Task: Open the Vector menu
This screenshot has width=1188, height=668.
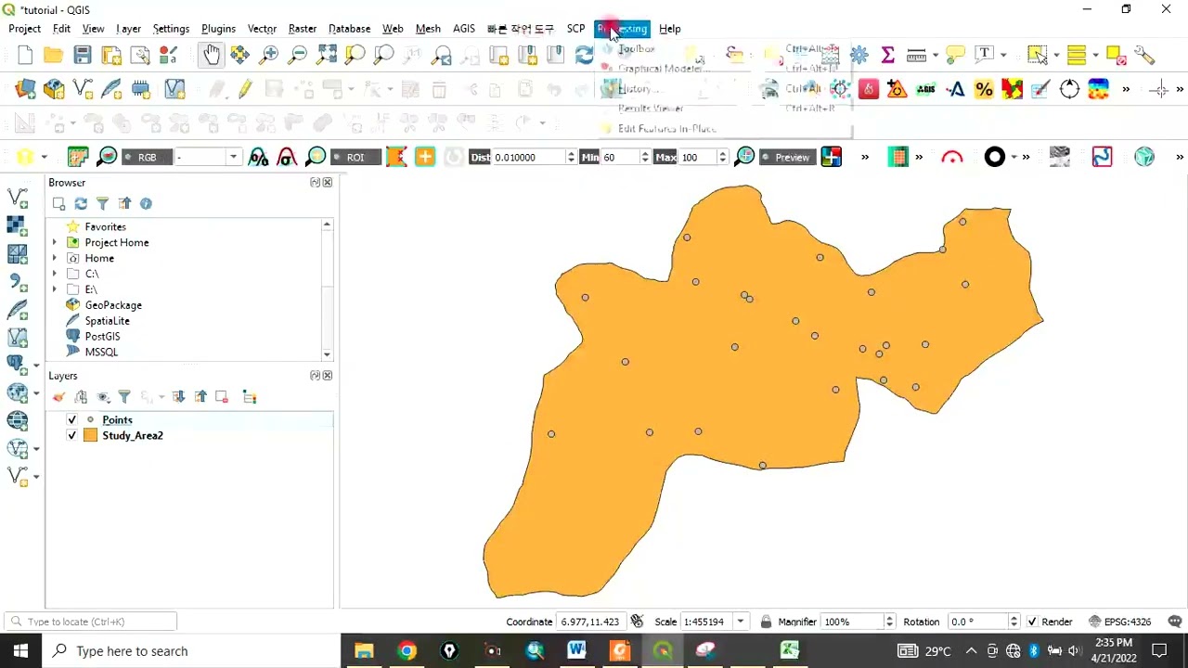Action: click(x=262, y=29)
